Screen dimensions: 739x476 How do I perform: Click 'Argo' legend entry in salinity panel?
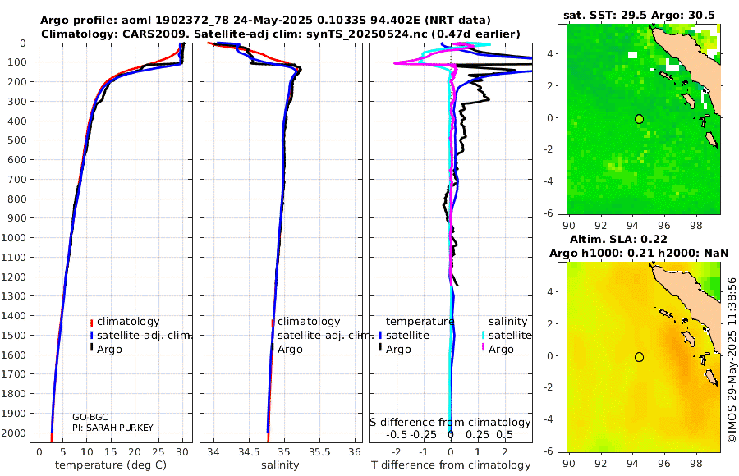coord(290,350)
